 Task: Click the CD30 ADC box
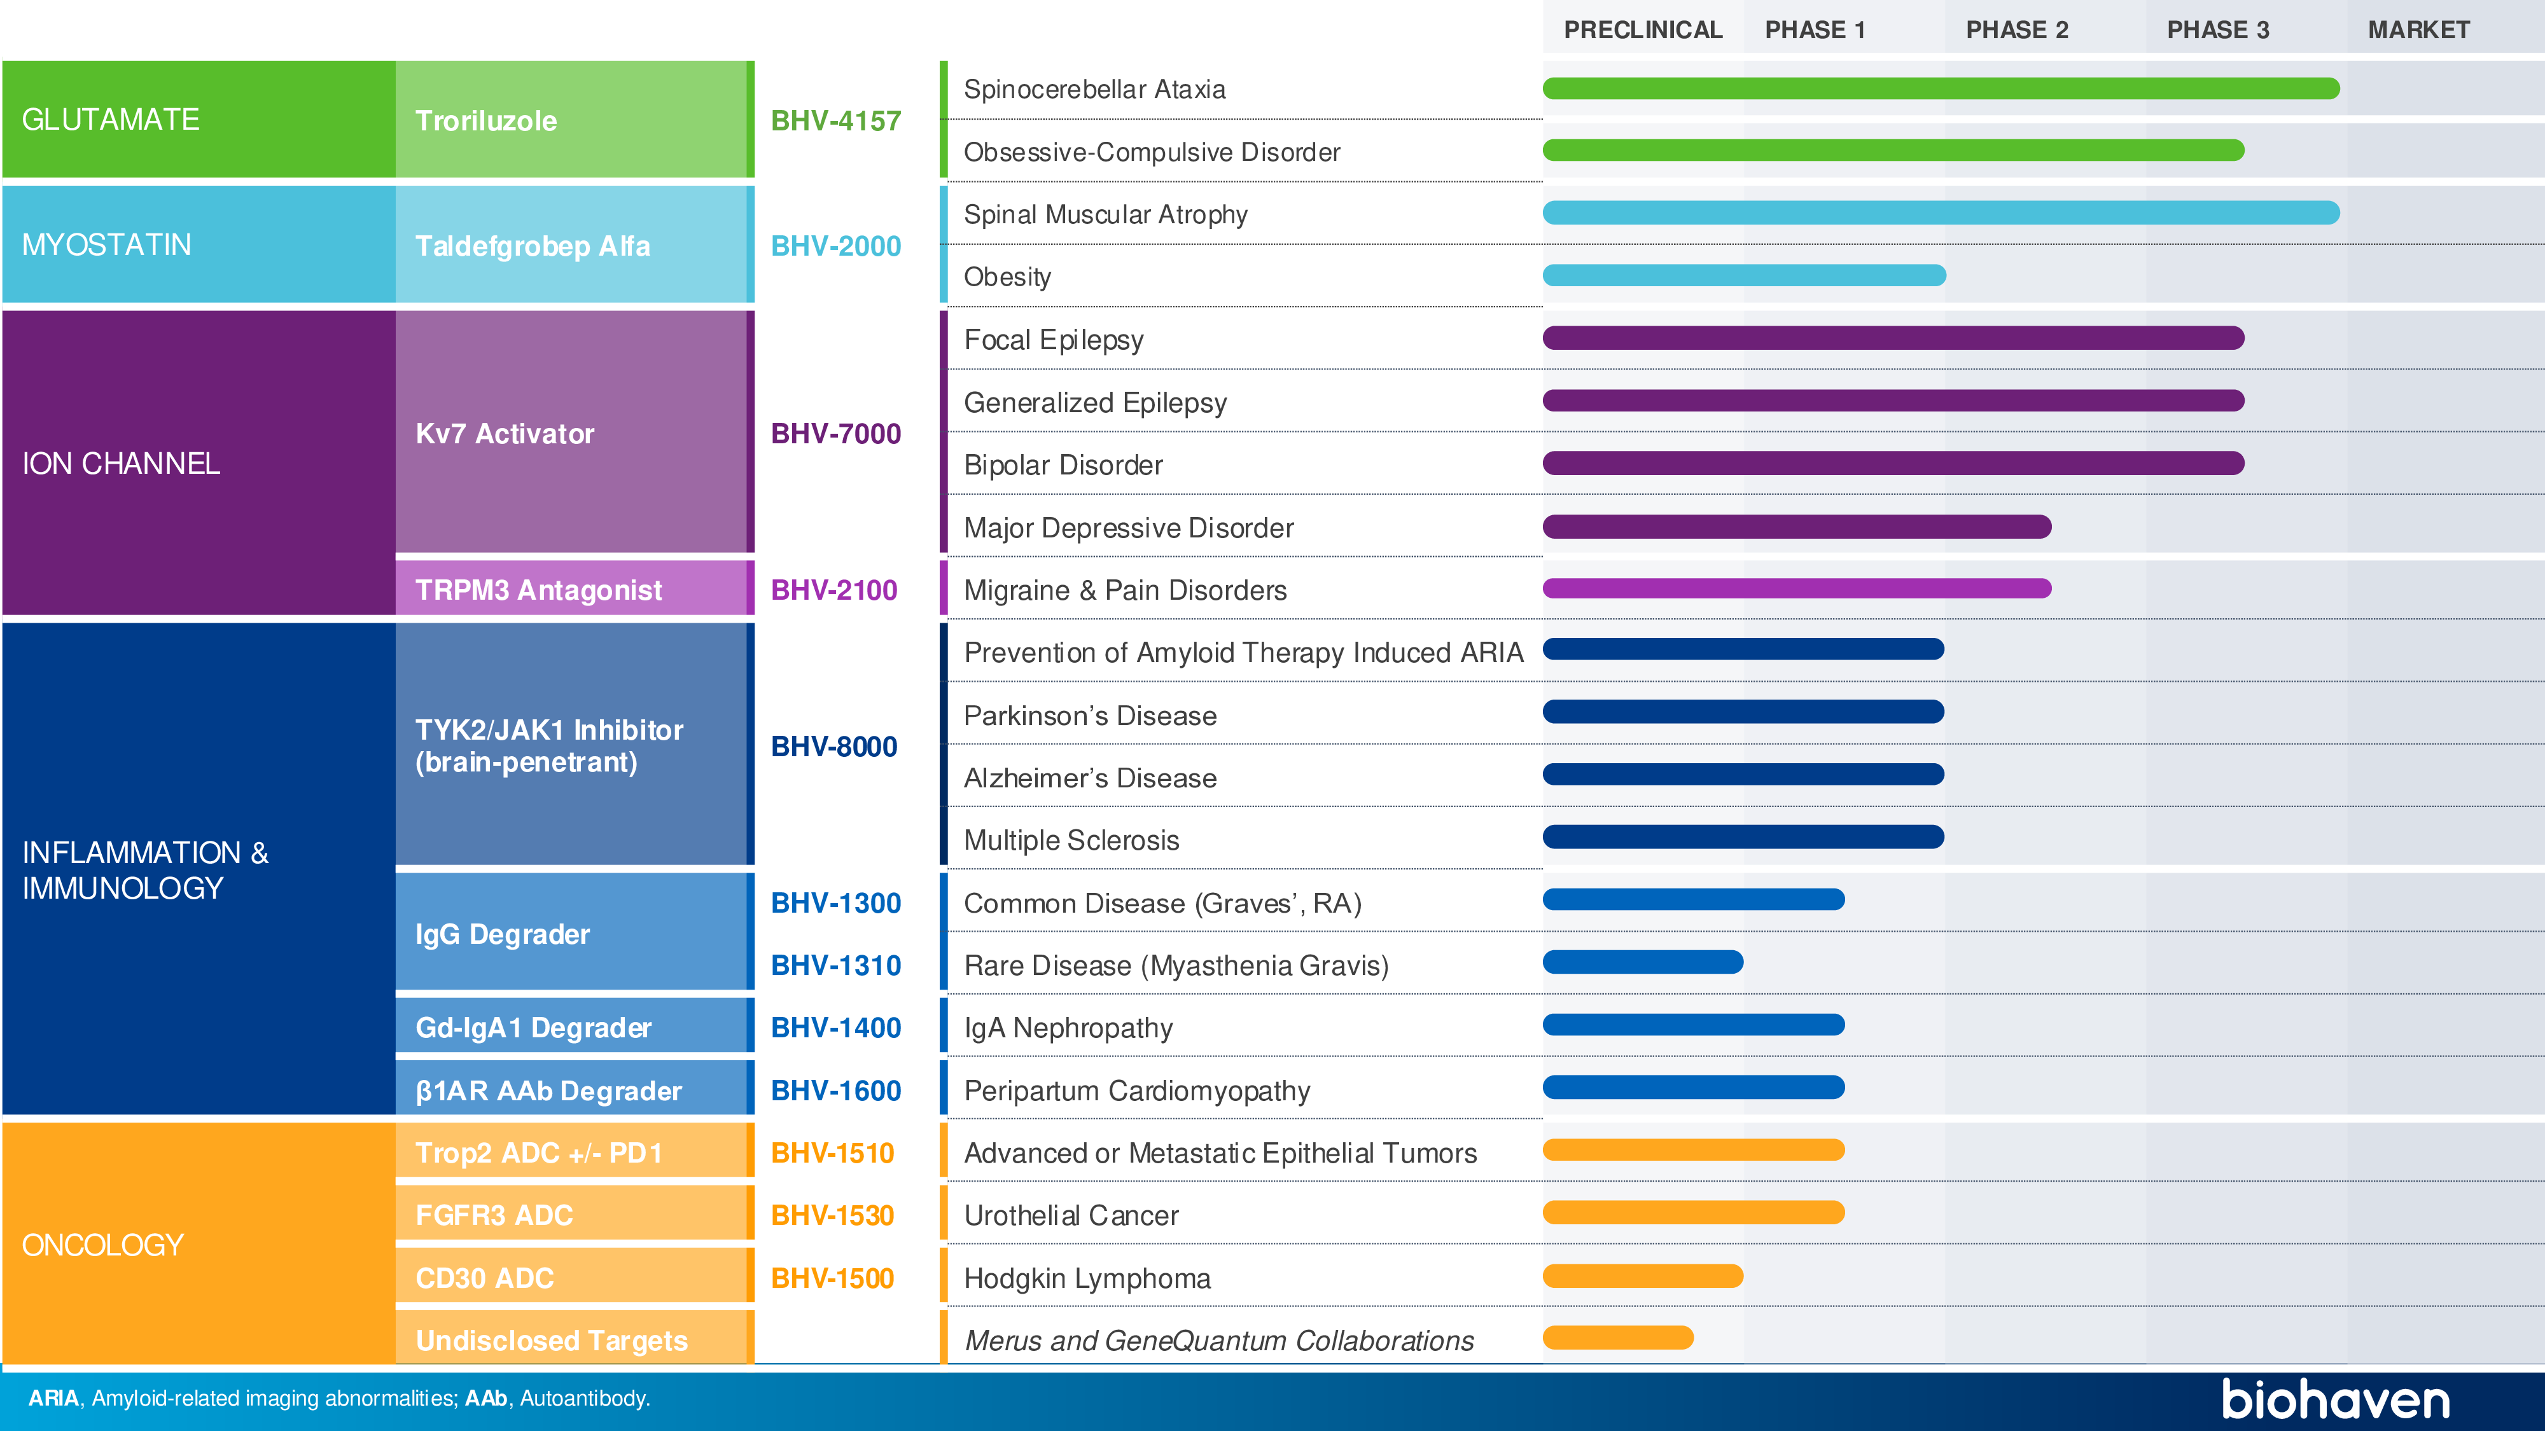coord(575,1276)
